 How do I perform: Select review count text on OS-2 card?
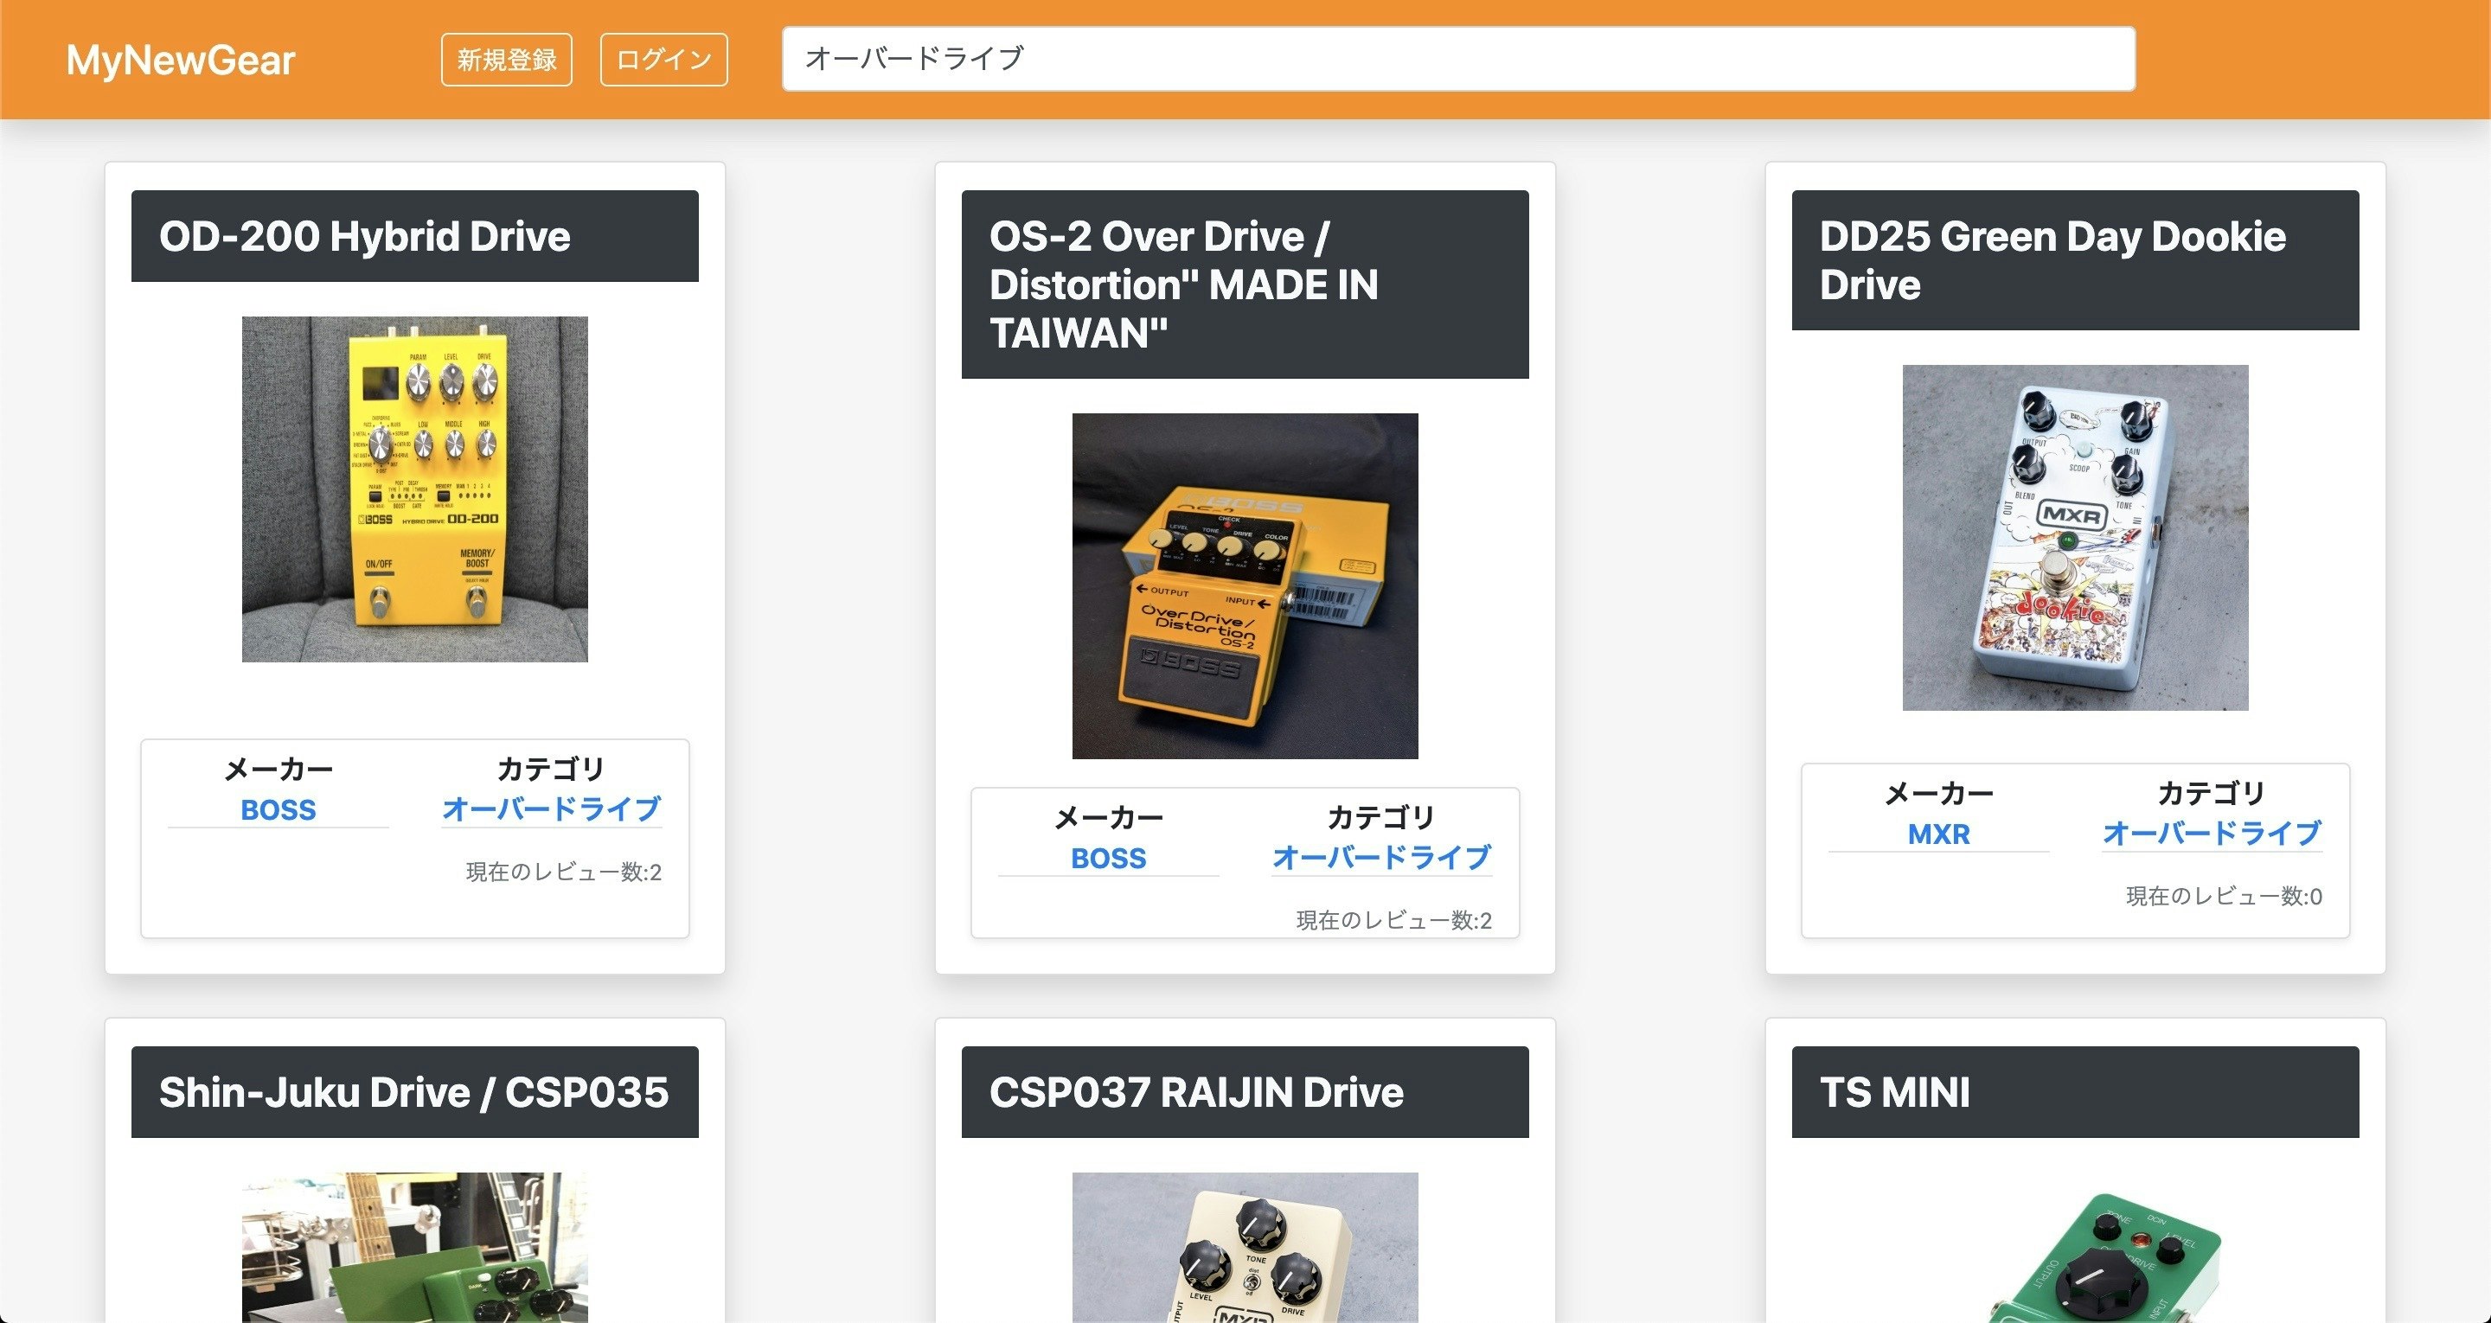click(1393, 921)
